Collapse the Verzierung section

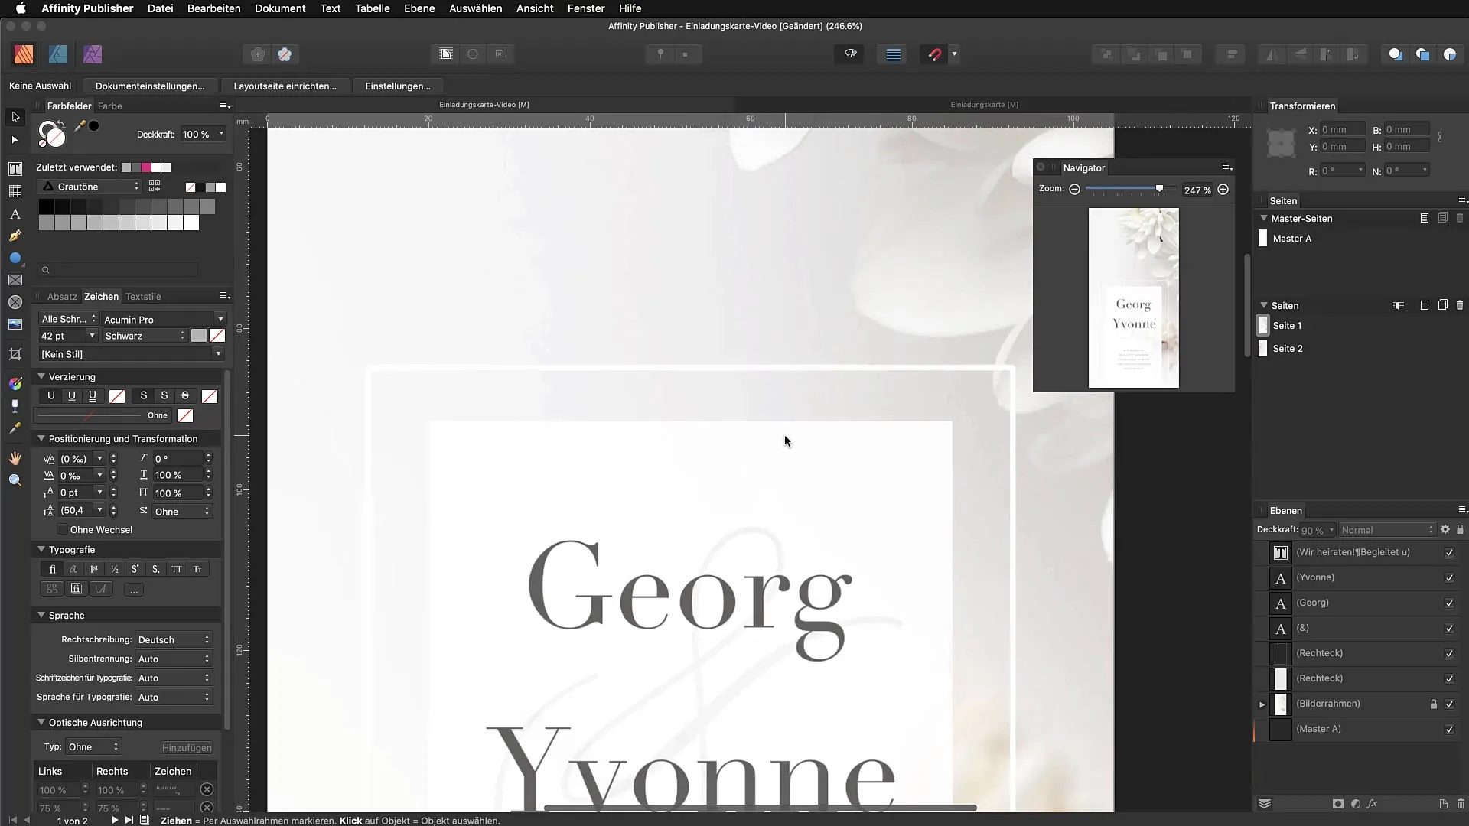pos(41,376)
